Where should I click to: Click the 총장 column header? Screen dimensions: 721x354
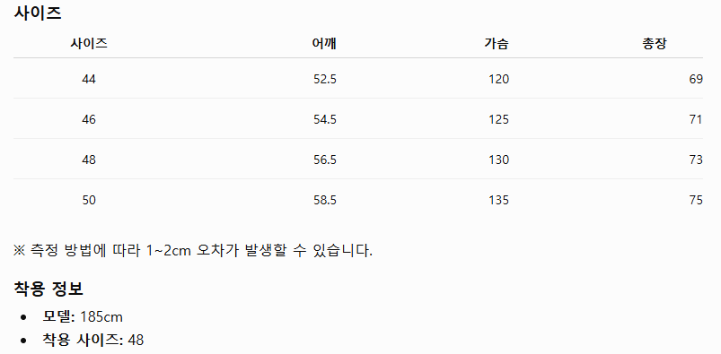pyautogui.click(x=655, y=44)
